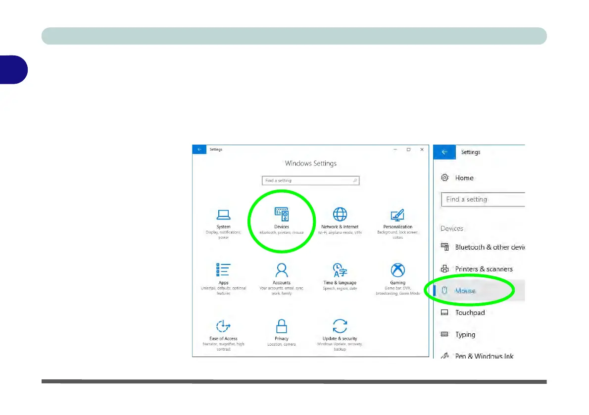This screenshot has width=589, height=415.
Task: Open the Accounts settings category
Action: [x=281, y=279]
